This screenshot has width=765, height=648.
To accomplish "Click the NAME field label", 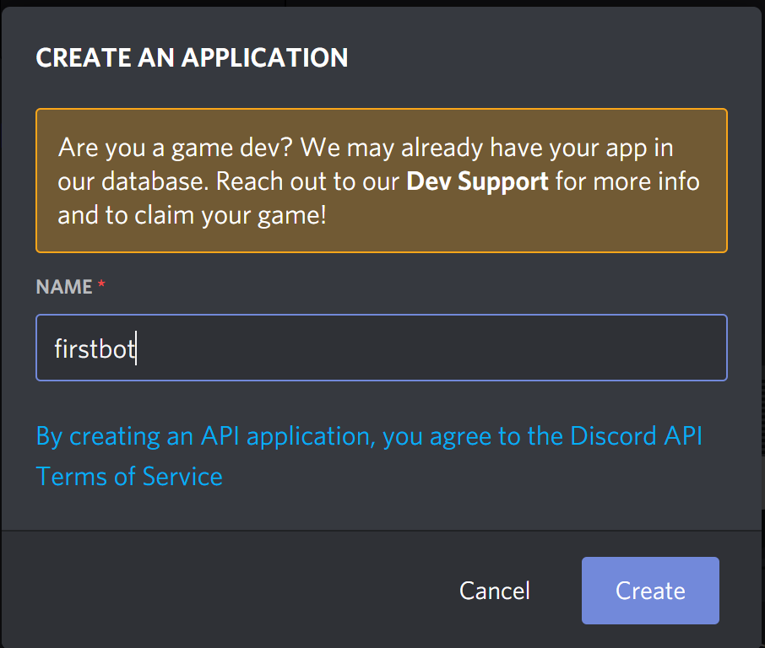I will click(64, 287).
